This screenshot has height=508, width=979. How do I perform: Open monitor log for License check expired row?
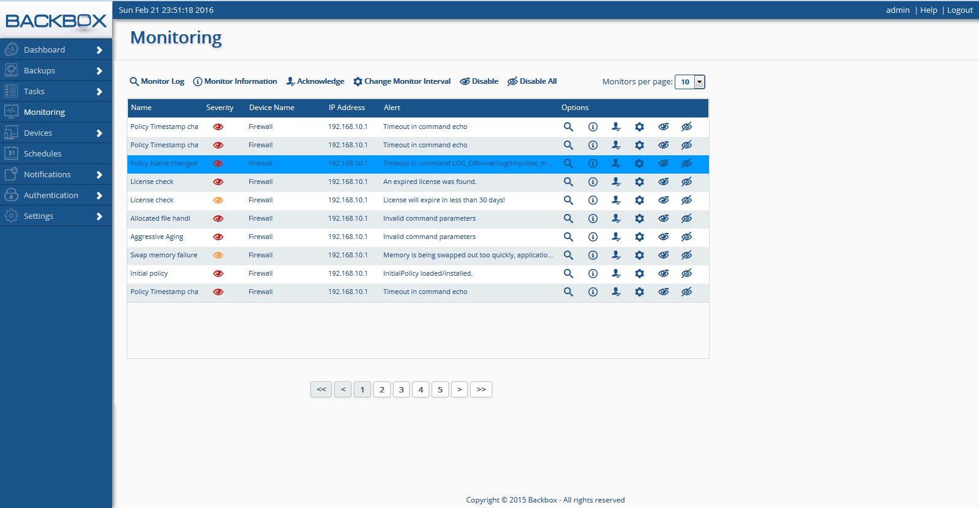coord(568,182)
